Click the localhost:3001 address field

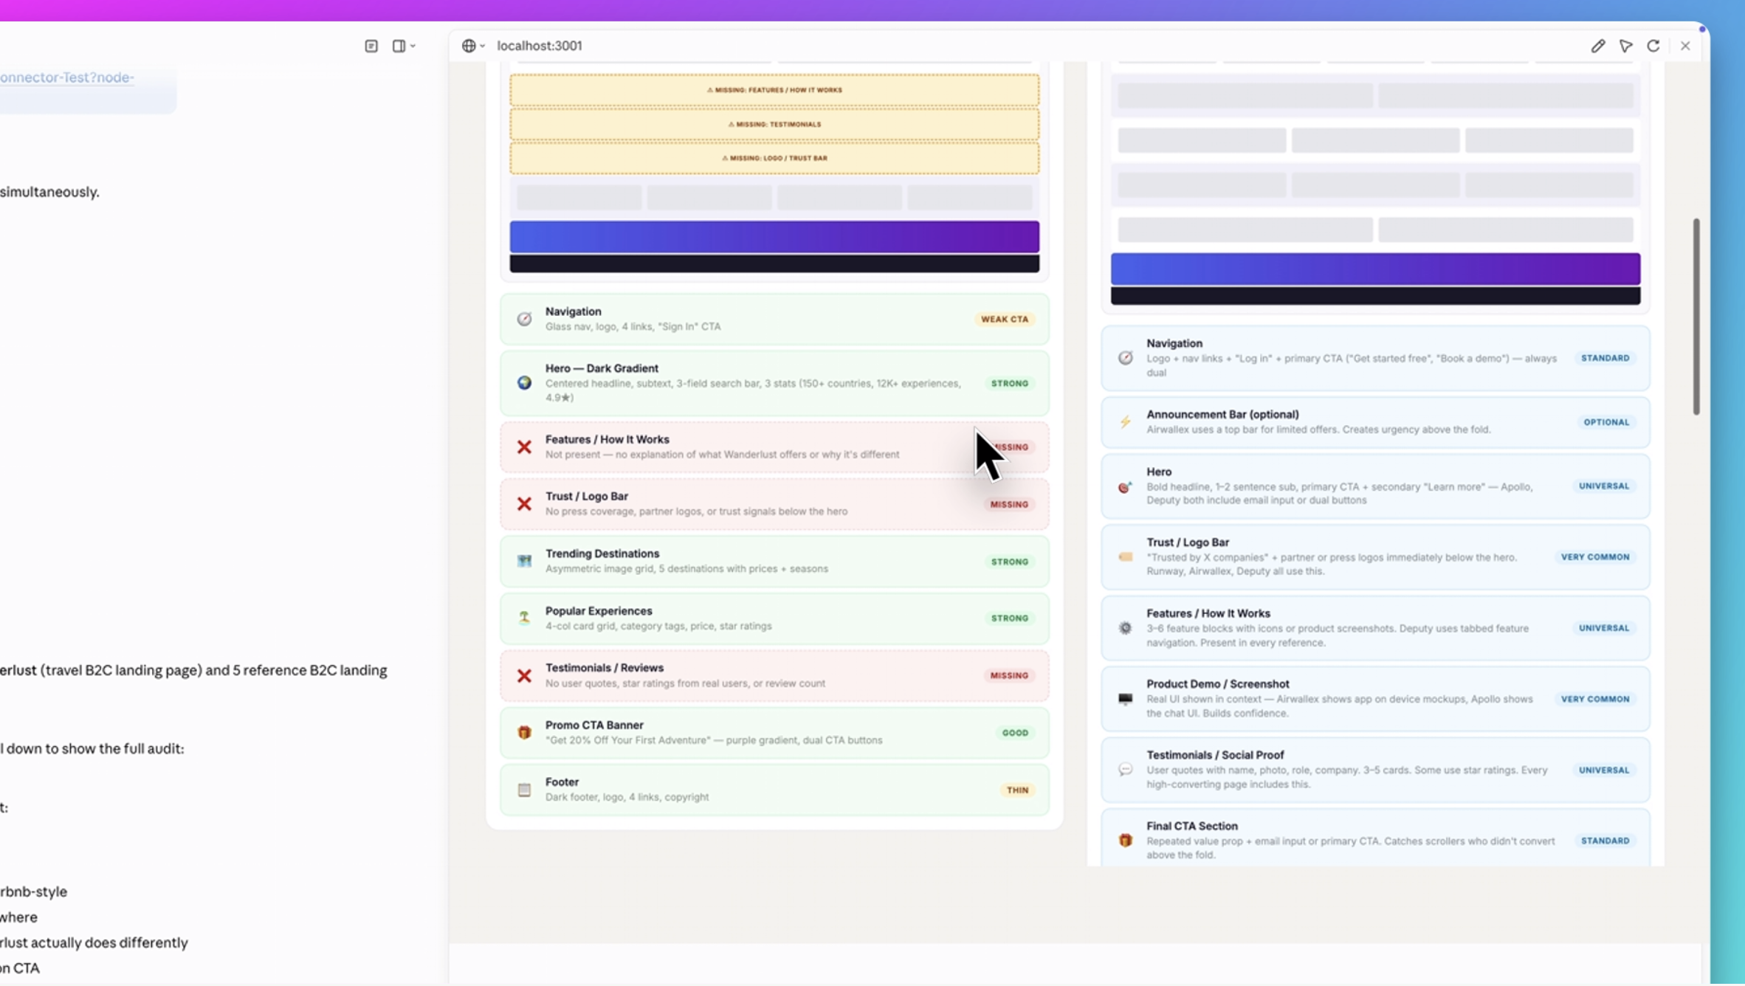[x=539, y=46]
